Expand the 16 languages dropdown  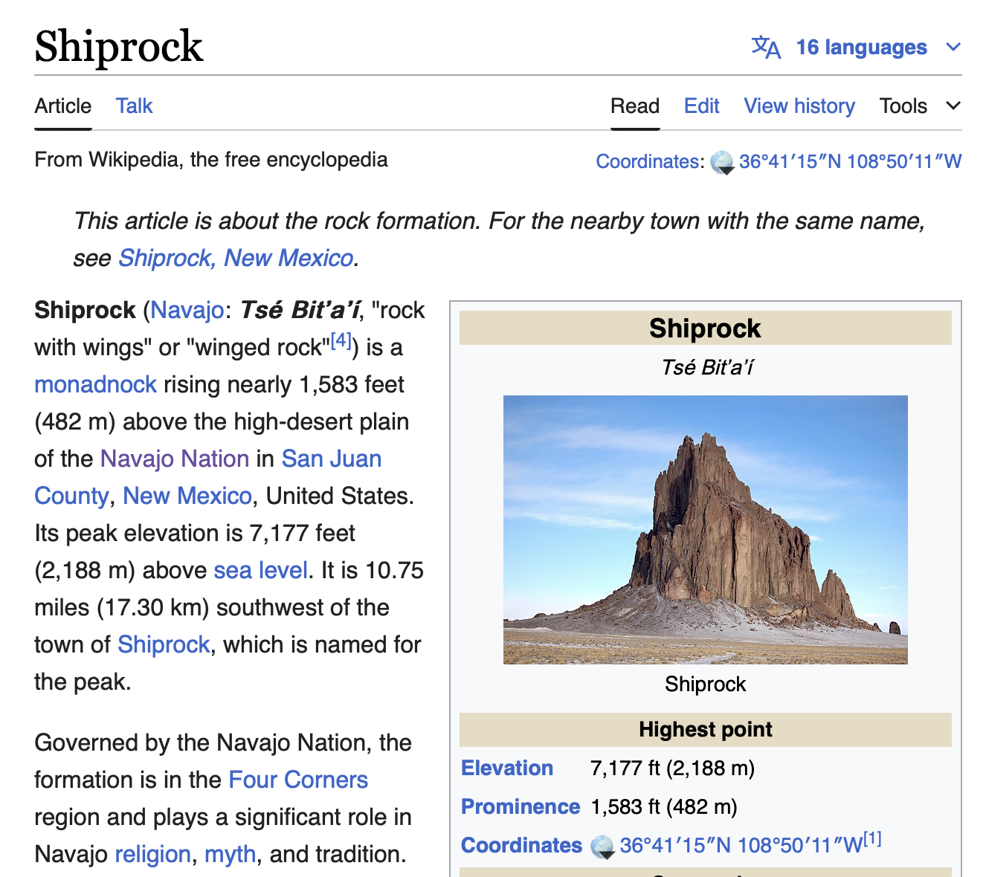(x=861, y=48)
